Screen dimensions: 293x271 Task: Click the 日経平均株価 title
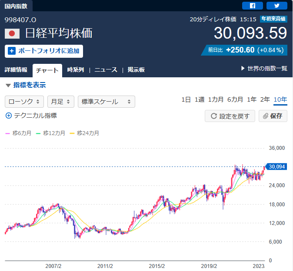pyautogui.click(x=59, y=33)
